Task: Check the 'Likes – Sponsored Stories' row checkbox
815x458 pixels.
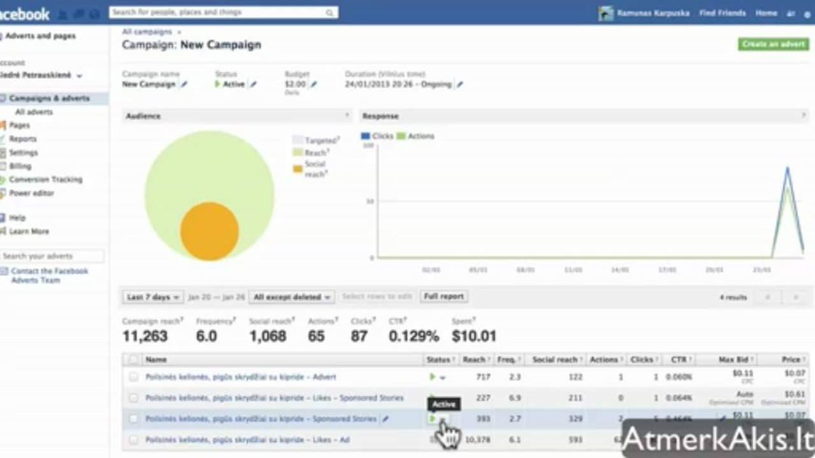Action: coord(133,398)
